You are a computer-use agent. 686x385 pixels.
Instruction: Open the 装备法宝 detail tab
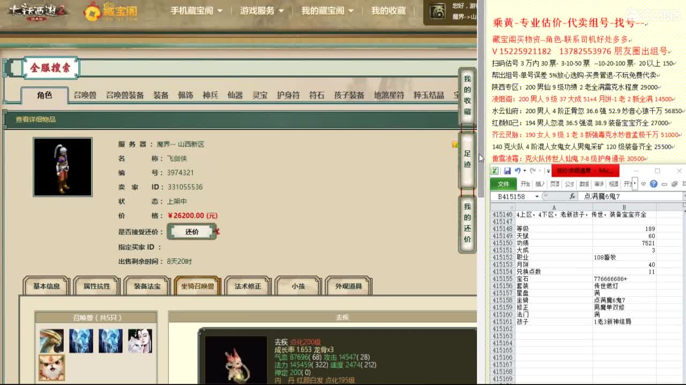tap(147, 286)
